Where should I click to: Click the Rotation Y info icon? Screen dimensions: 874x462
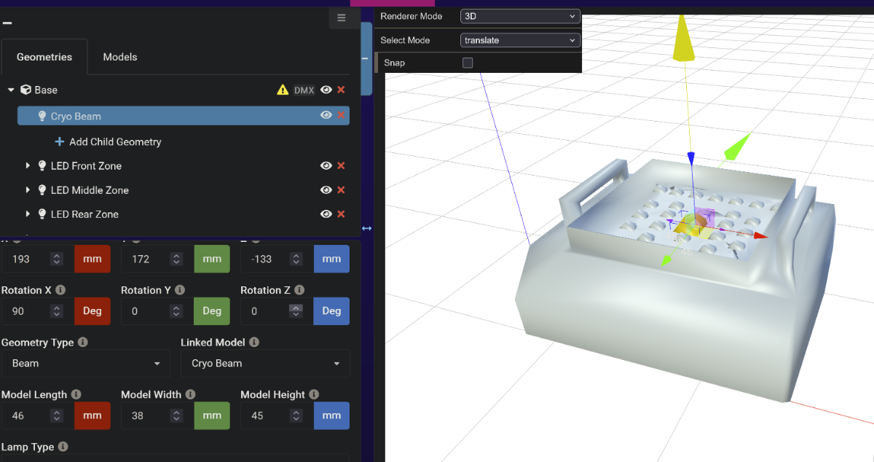180,290
